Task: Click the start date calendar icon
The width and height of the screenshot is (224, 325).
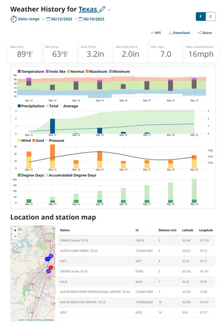Action: [x=48, y=19]
